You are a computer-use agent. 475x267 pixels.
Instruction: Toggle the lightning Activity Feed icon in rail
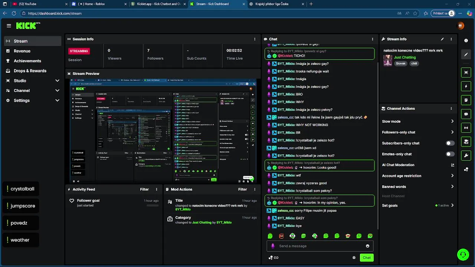tap(466, 86)
